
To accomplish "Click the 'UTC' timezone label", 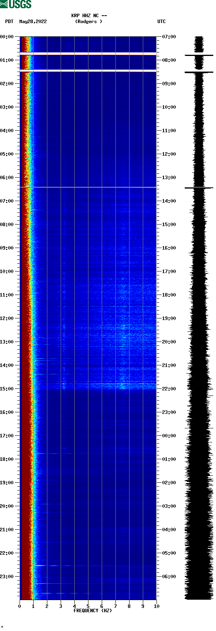I will [162, 22].
